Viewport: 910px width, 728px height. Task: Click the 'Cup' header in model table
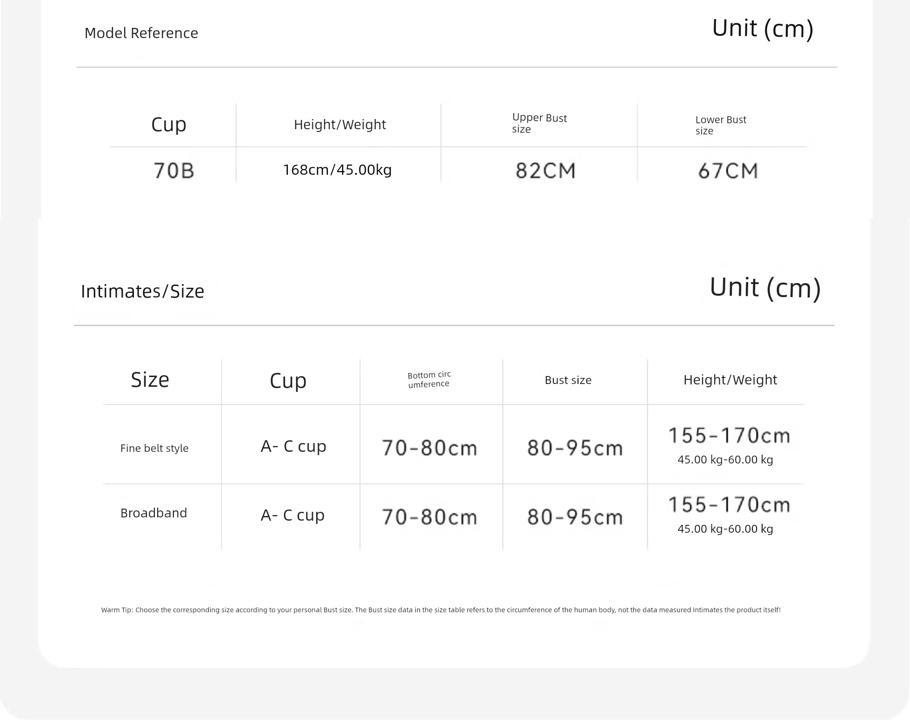coord(169,125)
